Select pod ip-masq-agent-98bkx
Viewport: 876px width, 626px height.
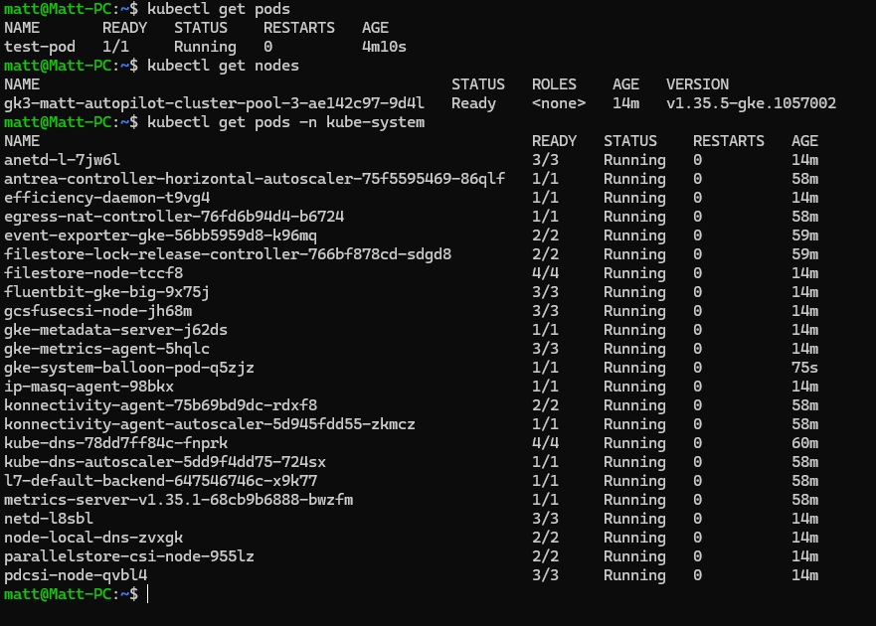88,387
